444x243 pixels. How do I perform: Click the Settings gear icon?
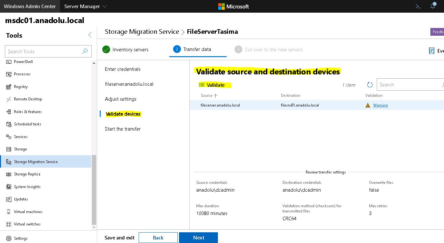click(9, 238)
